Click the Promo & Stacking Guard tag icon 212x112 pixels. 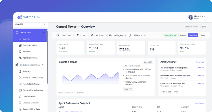(x=20, y=78)
